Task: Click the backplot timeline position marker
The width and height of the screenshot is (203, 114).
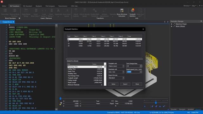Action: point(60,98)
